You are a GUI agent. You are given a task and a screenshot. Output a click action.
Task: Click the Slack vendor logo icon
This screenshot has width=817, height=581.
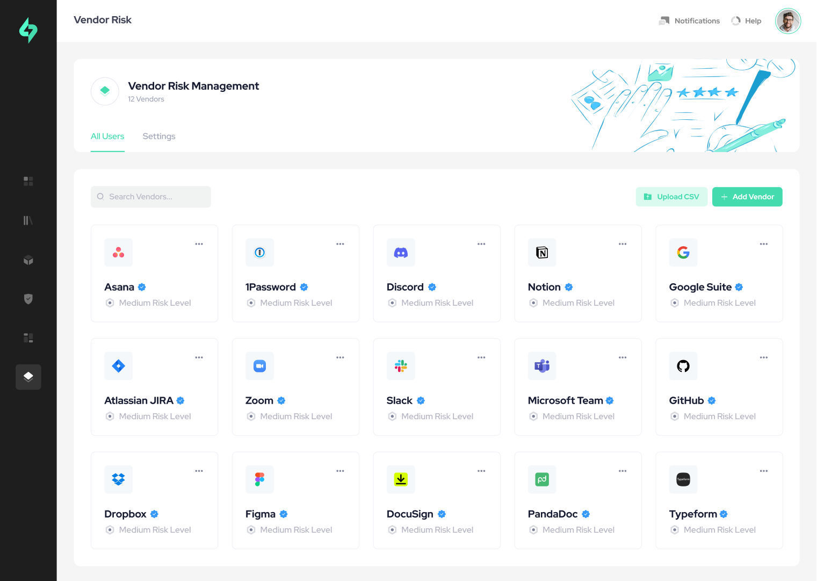[x=401, y=366]
